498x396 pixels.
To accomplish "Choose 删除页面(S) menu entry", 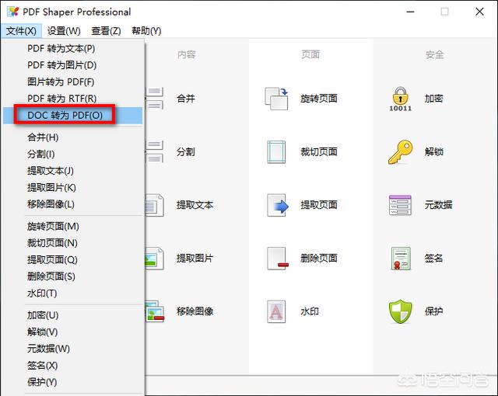I will click(x=72, y=276).
